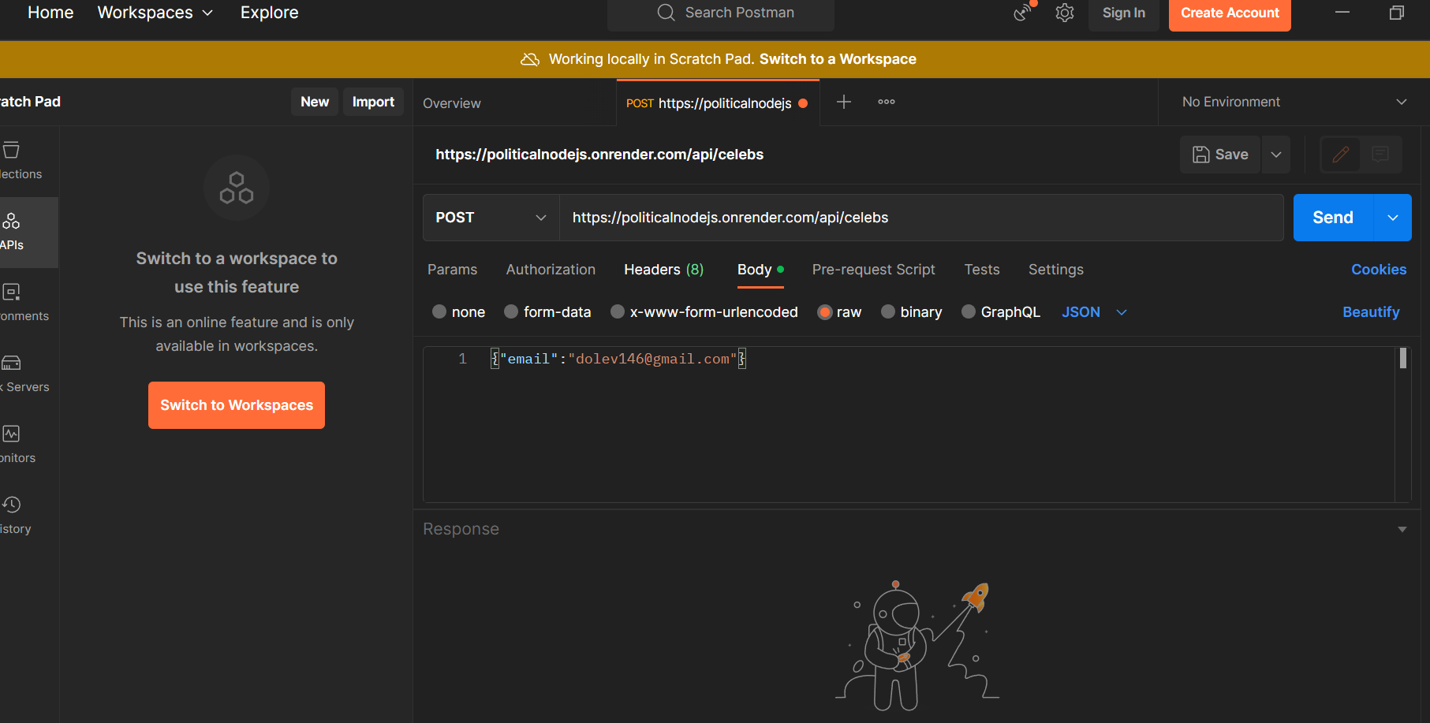
Task: Switch body format to GraphQL
Action: coord(1000,311)
